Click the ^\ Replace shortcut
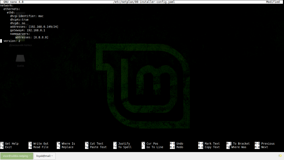The image size is (284, 160). (66, 147)
